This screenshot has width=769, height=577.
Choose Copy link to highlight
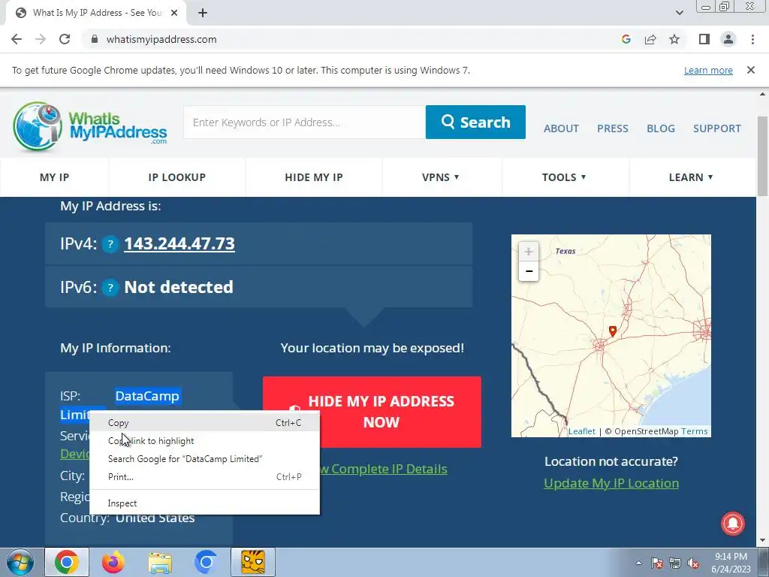pyautogui.click(x=204, y=441)
